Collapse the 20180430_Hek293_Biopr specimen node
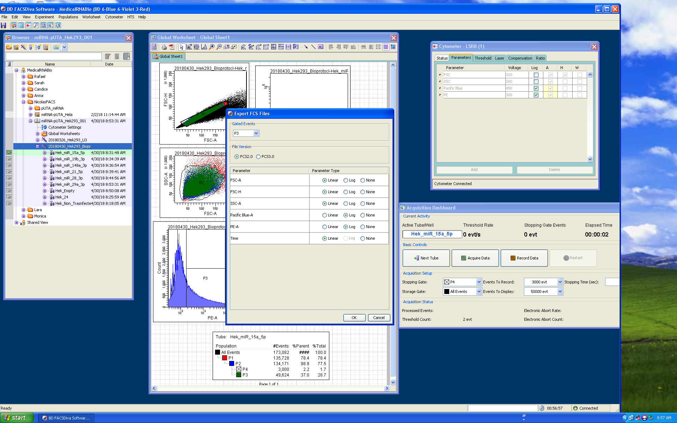Image resolution: width=677 pixels, height=423 pixels. [x=38, y=146]
